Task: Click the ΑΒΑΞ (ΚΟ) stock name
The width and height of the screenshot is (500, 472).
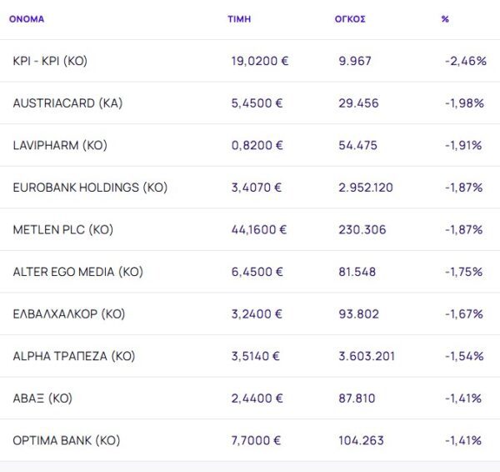Action: pos(42,399)
